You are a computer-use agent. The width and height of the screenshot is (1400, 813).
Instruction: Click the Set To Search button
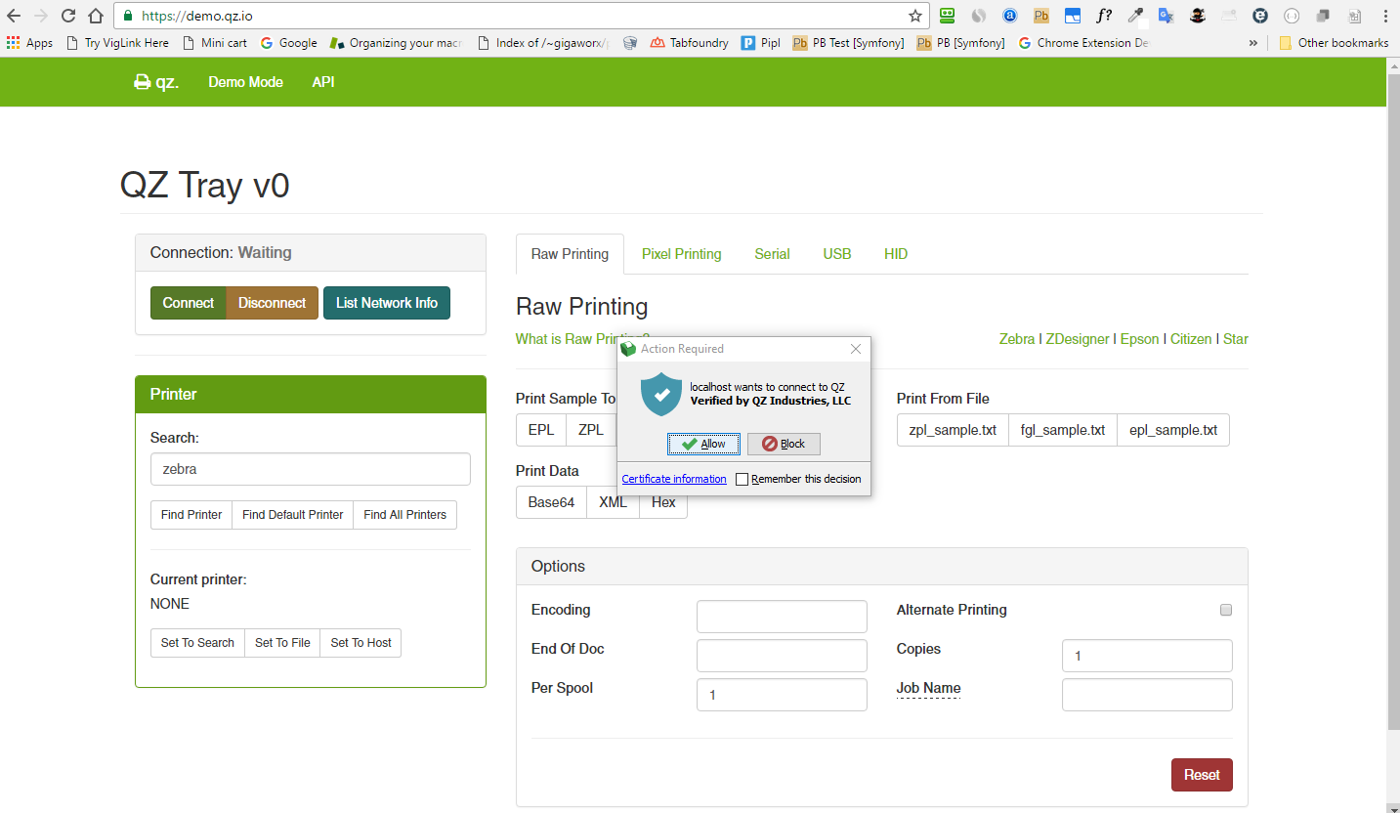197,643
